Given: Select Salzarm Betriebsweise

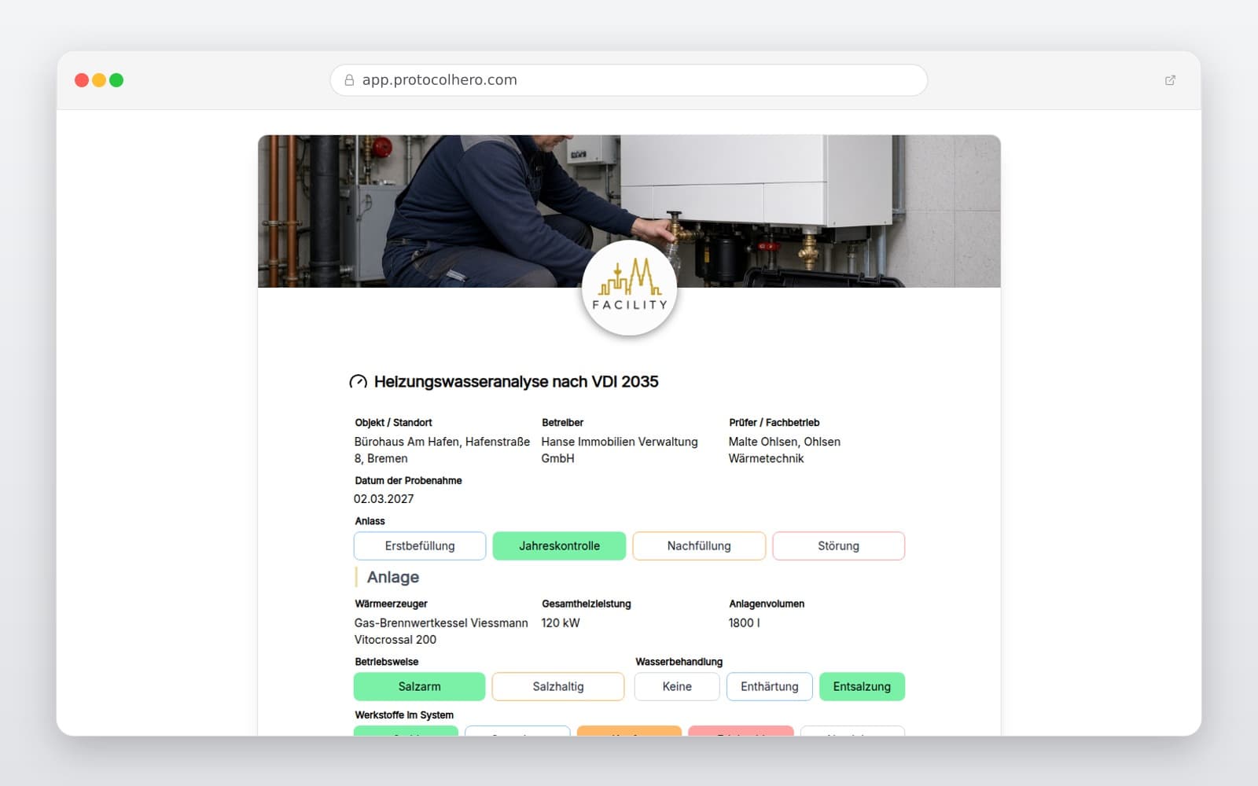Looking at the screenshot, I should pyautogui.click(x=419, y=686).
